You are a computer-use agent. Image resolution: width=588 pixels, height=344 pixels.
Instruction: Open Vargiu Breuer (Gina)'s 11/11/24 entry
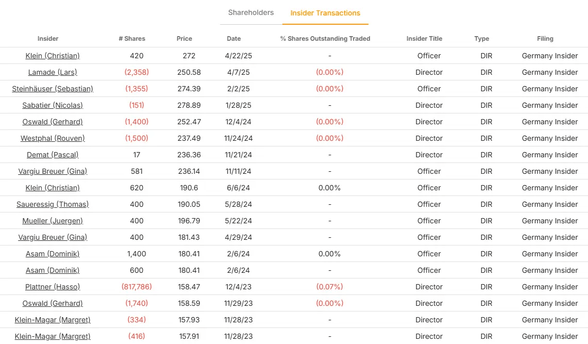(x=52, y=171)
